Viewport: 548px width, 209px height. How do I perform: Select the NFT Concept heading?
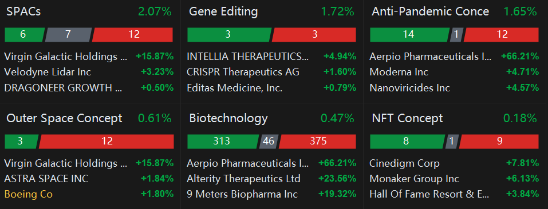(x=407, y=118)
